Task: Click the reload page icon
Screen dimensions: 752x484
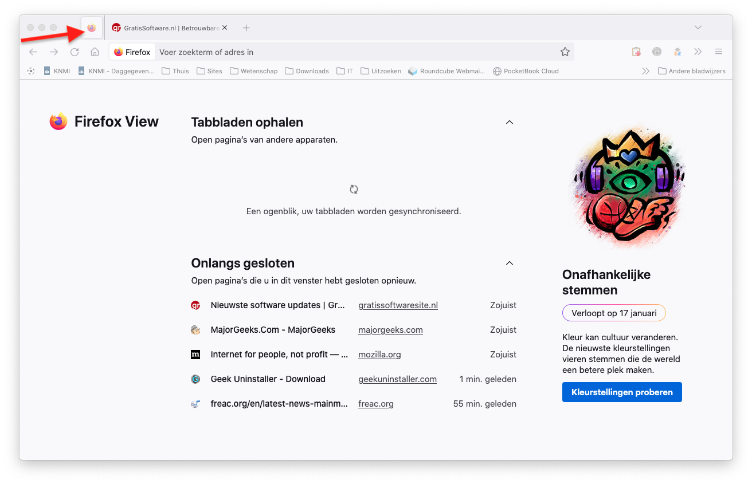Action: pos(75,52)
